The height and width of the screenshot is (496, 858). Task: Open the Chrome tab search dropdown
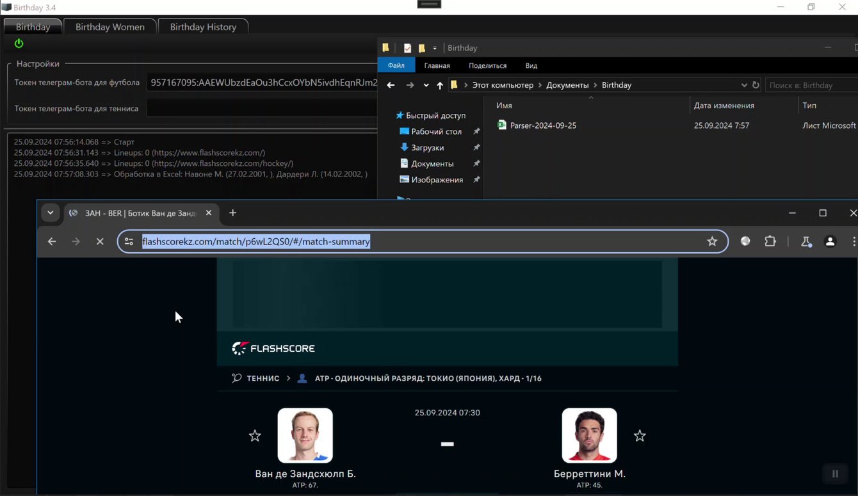[50, 212]
